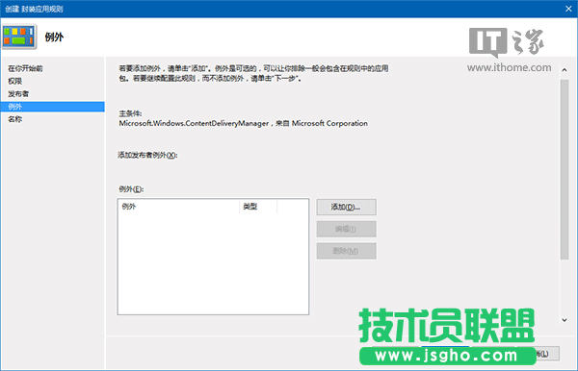
Task: Open the 在你开始前 wizard step
Action: click(25, 68)
